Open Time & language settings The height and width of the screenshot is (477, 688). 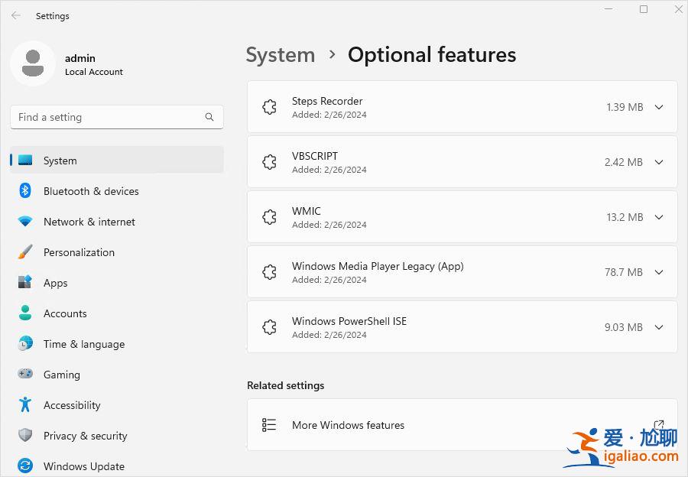(x=83, y=344)
